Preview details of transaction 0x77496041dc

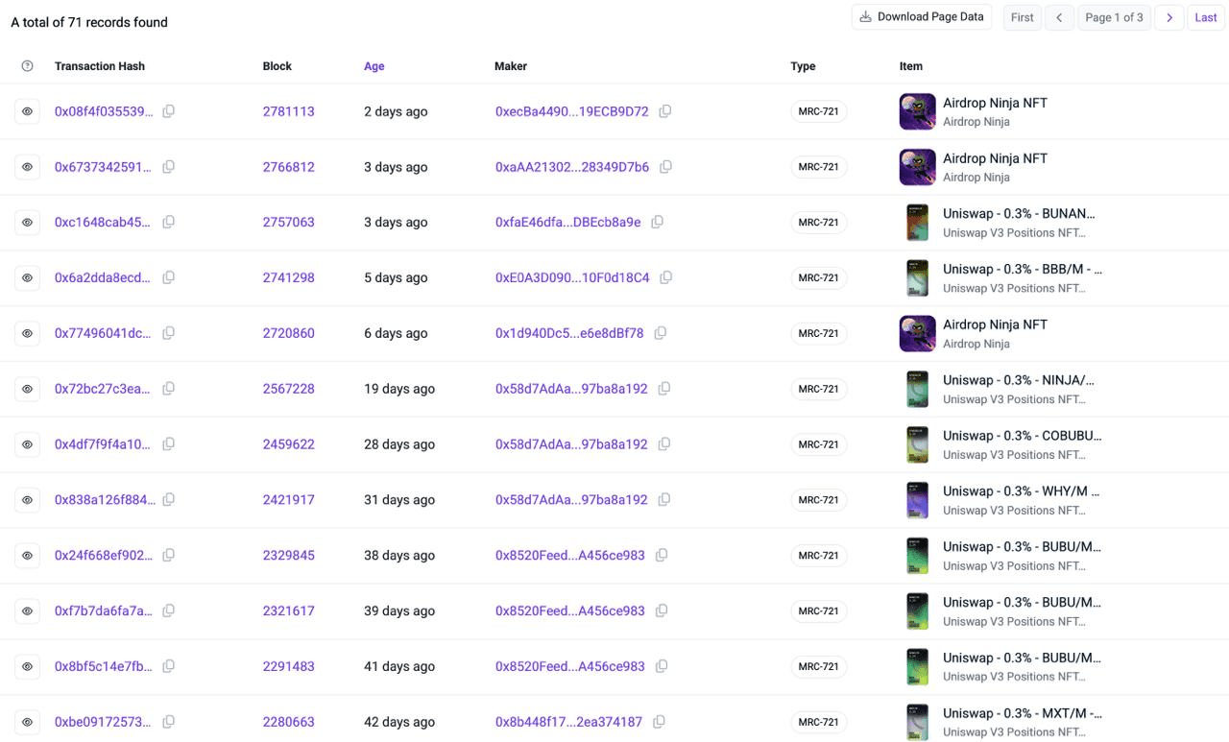coord(27,333)
